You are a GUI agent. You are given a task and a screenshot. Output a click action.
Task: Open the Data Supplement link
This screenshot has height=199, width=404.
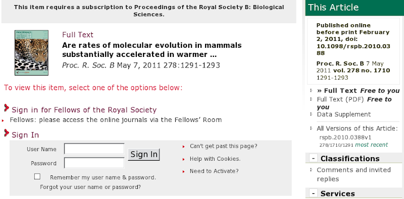point(344,114)
